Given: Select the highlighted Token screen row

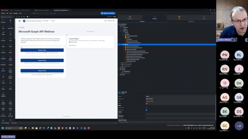Looking at the screenshot, I should pos(167,44).
